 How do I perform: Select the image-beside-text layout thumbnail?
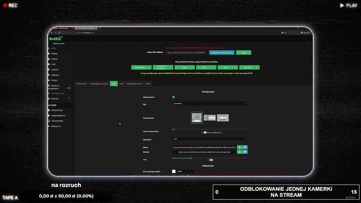pyautogui.click(x=210, y=118)
